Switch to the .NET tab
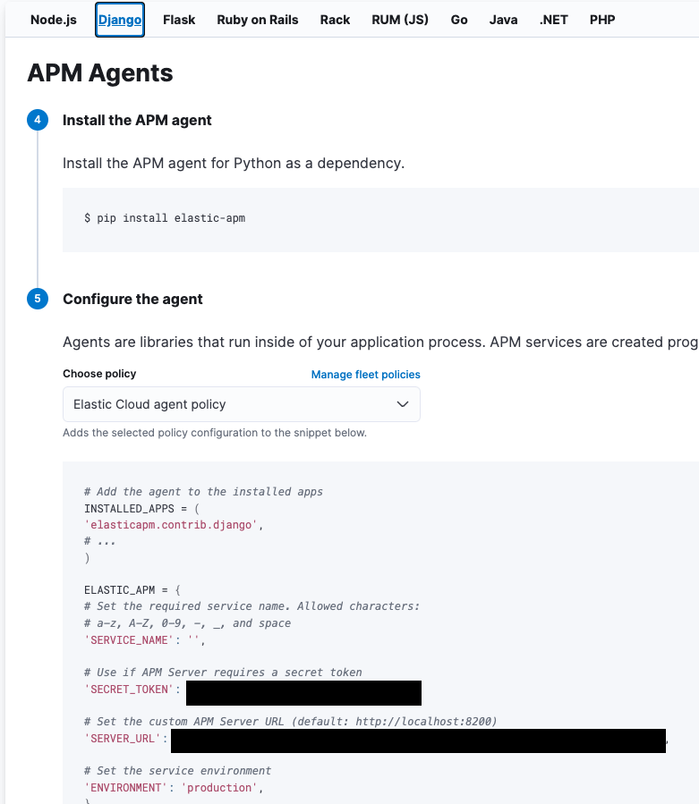The width and height of the screenshot is (699, 804). click(554, 20)
